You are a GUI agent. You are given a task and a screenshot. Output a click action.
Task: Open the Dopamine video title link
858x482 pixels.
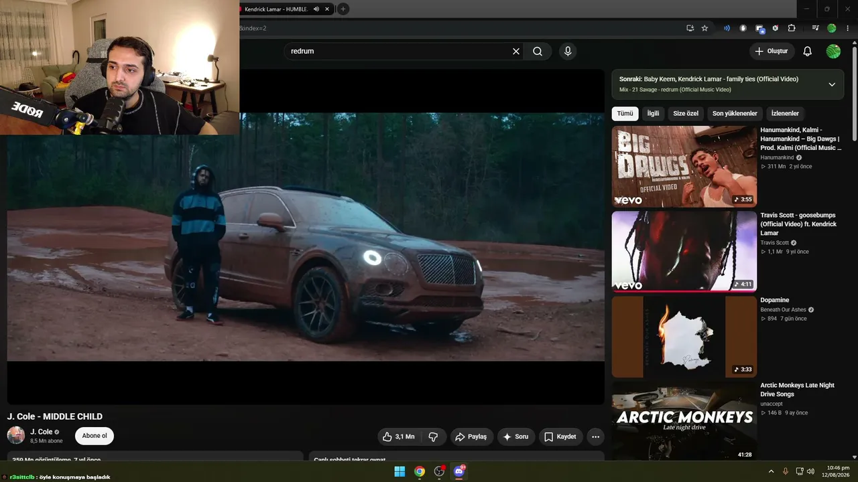click(775, 300)
